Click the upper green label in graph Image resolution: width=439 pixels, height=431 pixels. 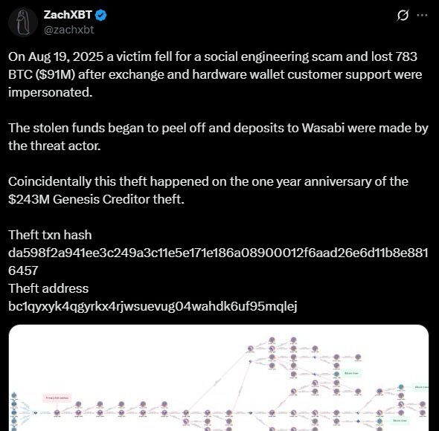point(351,373)
